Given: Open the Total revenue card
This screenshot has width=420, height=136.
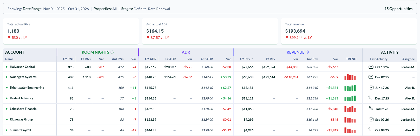Looking at the screenshot, I should [x=349, y=31].
